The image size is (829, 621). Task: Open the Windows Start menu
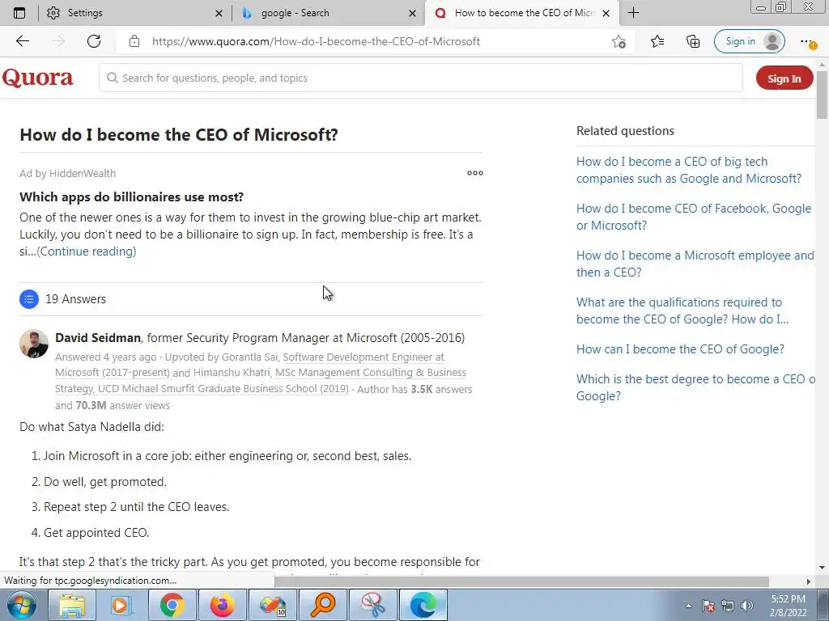click(21, 605)
